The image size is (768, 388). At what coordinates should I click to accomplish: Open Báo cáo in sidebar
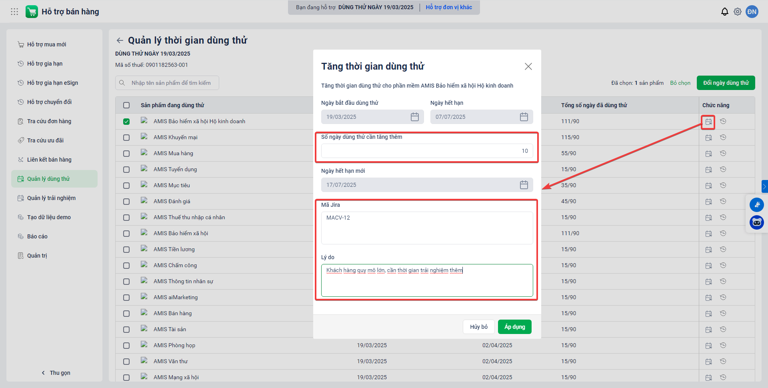(54, 236)
